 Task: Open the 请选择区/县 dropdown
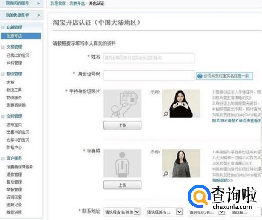207,212
